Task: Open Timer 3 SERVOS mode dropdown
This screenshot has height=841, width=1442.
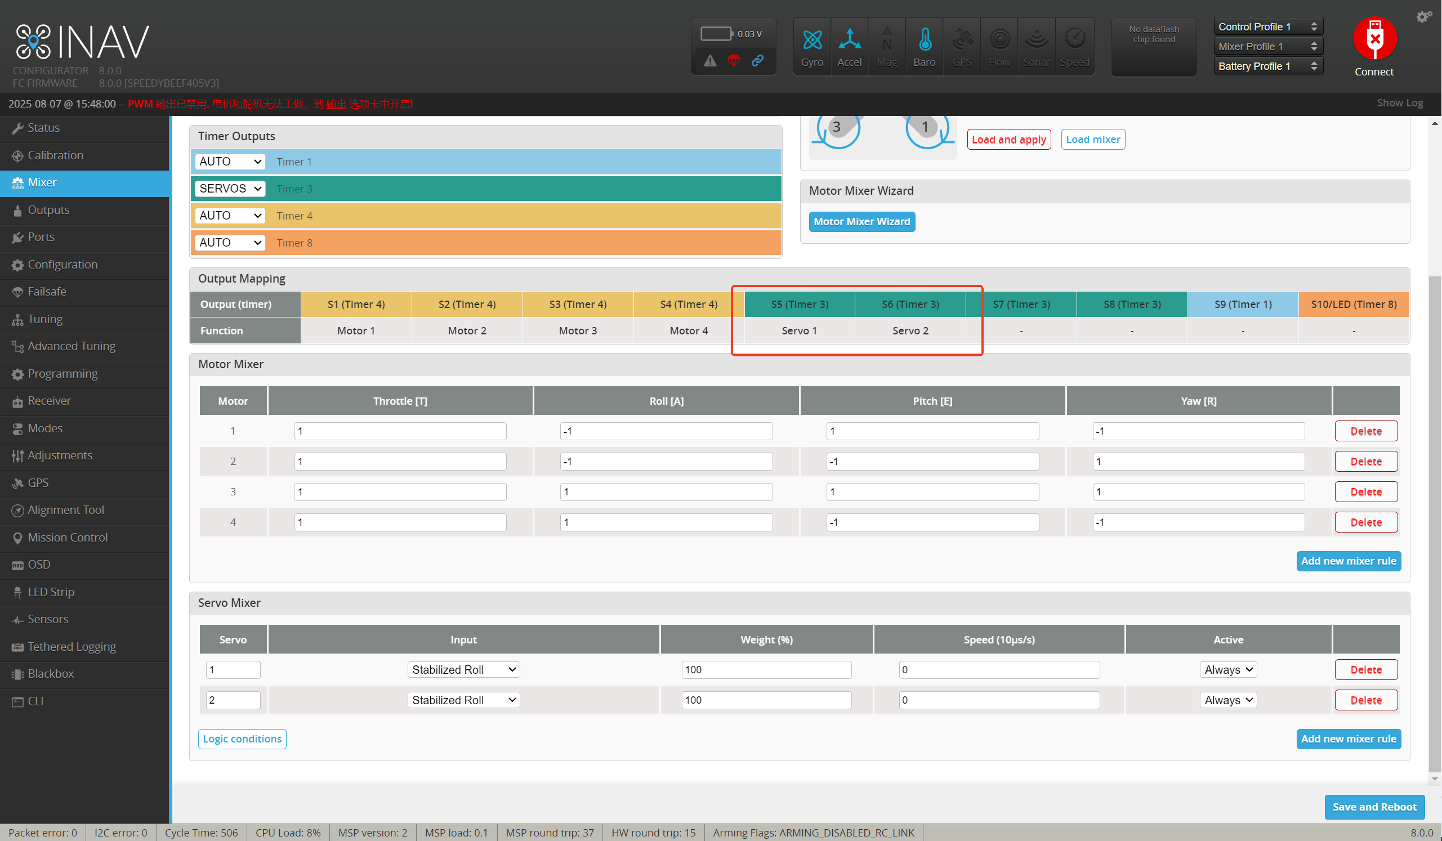Action: point(230,188)
